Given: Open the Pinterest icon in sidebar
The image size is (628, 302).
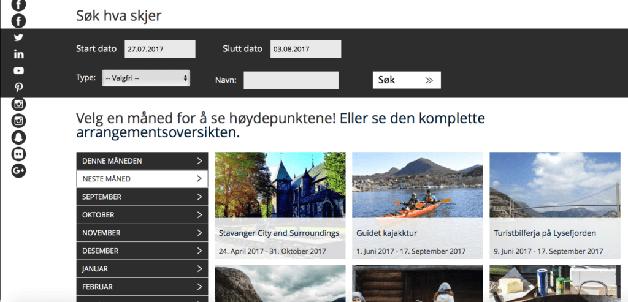Looking at the screenshot, I should [18, 87].
